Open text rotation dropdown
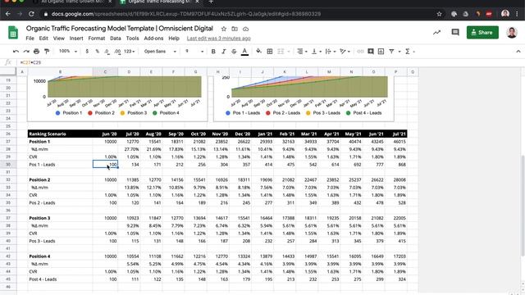Viewport: 525px width, 295px height. [x=345, y=51]
